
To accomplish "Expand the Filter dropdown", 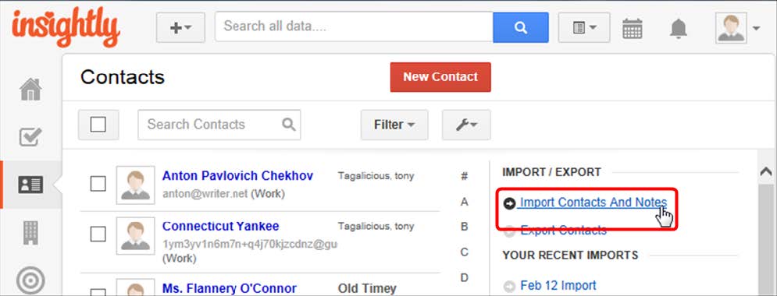I will [x=394, y=125].
